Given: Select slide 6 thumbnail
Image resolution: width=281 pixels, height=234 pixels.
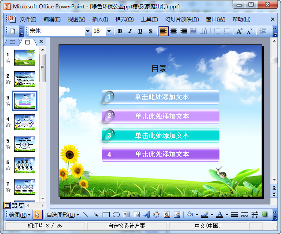Looking at the screenshot, I should tap(25, 165).
